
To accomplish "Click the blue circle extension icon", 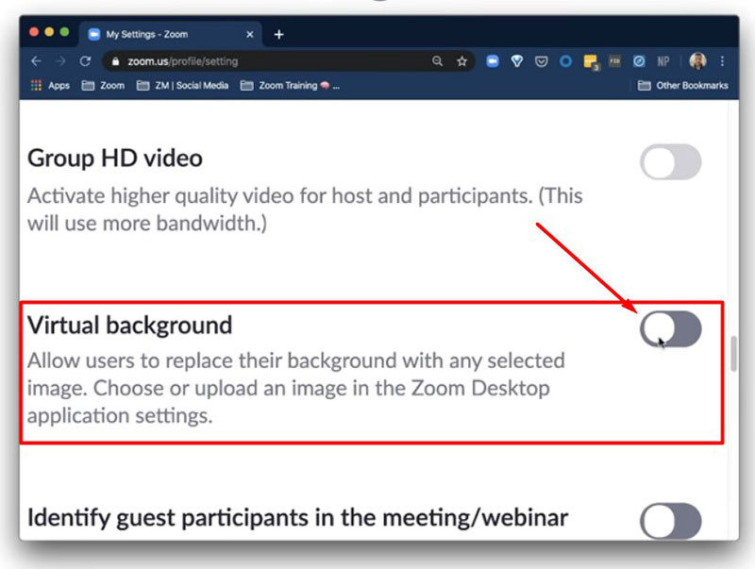I will (x=565, y=61).
